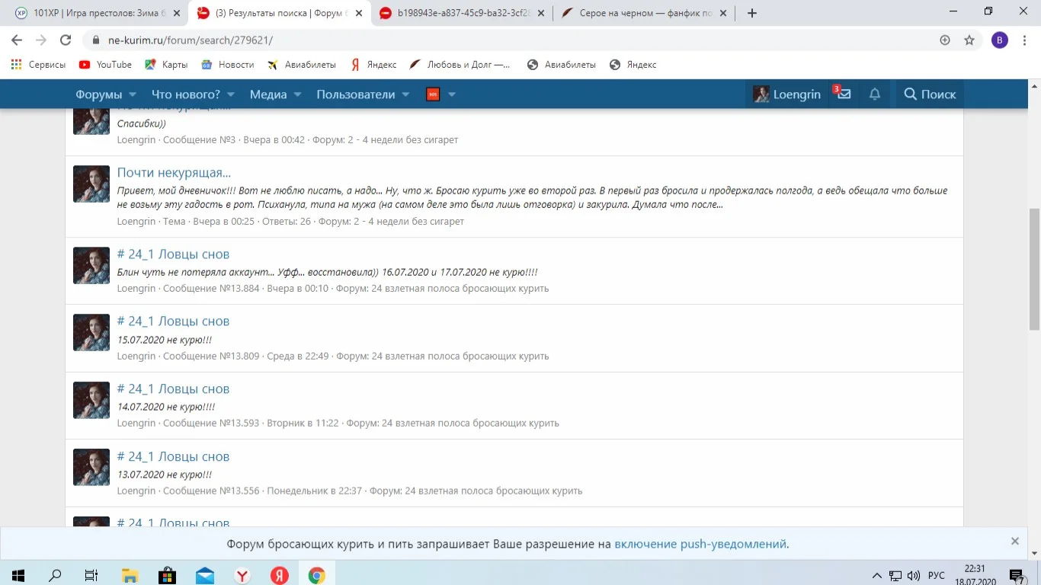Dismiss the push notification permission bar
The image size is (1041, 585).
[x=1014, y=541]
